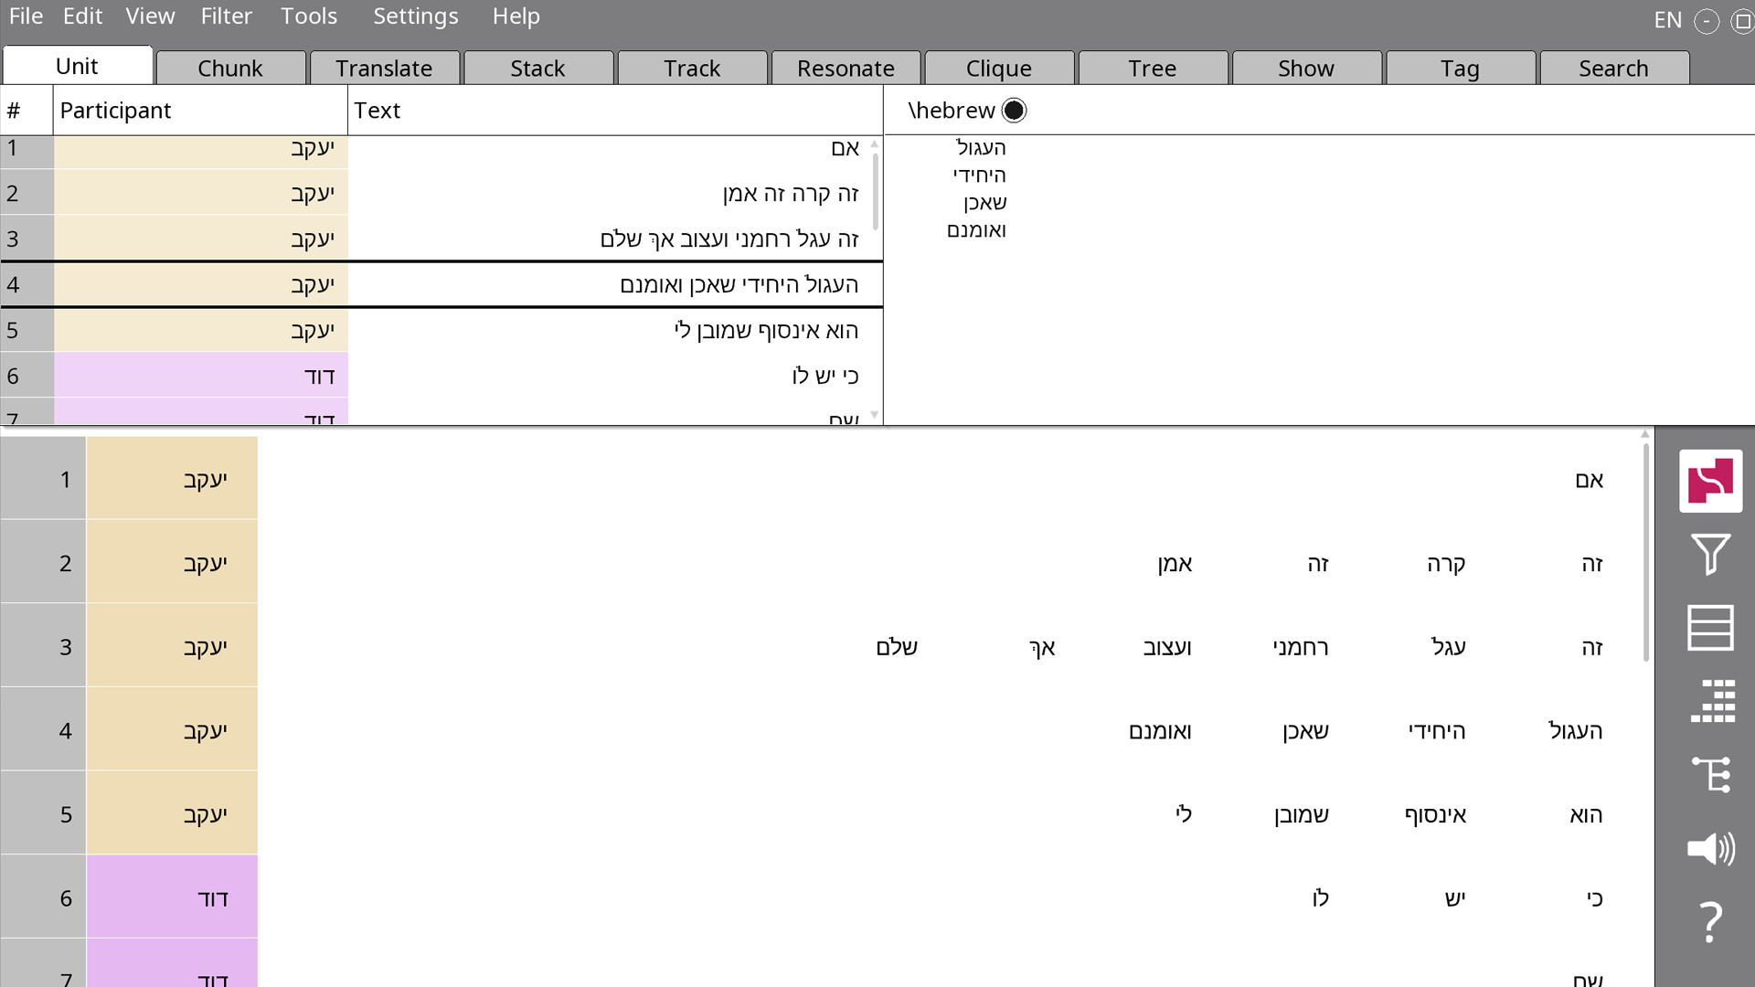This screenshot has height=987, width=1755.
Task: Select the Participant column header
Action: (115, 110)
